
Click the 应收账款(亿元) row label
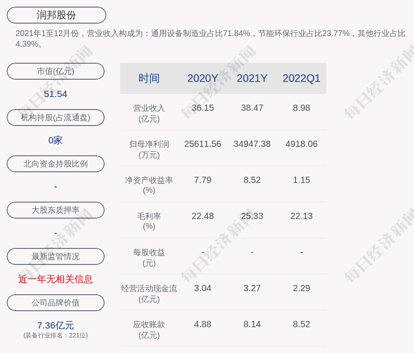coord(149,330)
